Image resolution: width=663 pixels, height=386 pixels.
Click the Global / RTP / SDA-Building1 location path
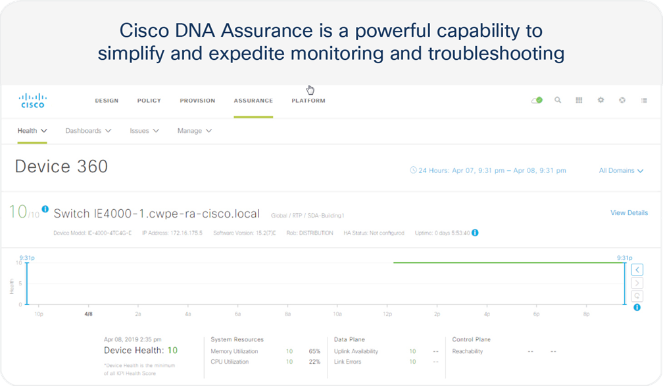point(308,216)
